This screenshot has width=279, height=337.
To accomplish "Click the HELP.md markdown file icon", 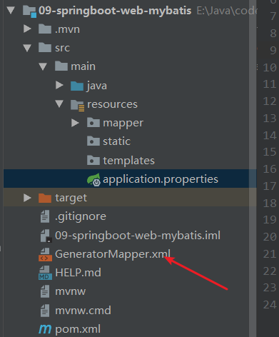I will (45, 273).
